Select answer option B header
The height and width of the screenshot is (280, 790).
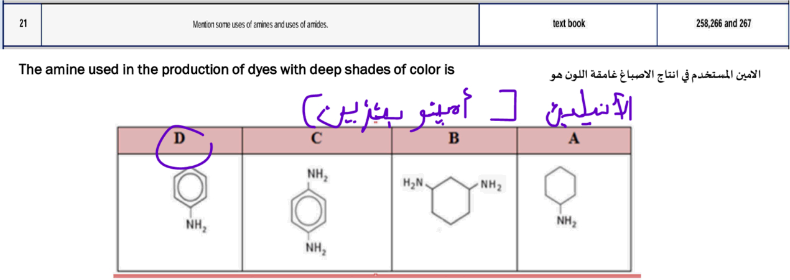tap(454, 140)
